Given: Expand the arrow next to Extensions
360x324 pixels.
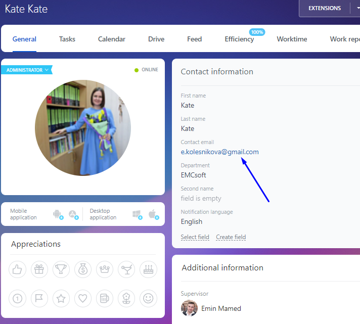Looking at the screenshot, I should point(358,8).
